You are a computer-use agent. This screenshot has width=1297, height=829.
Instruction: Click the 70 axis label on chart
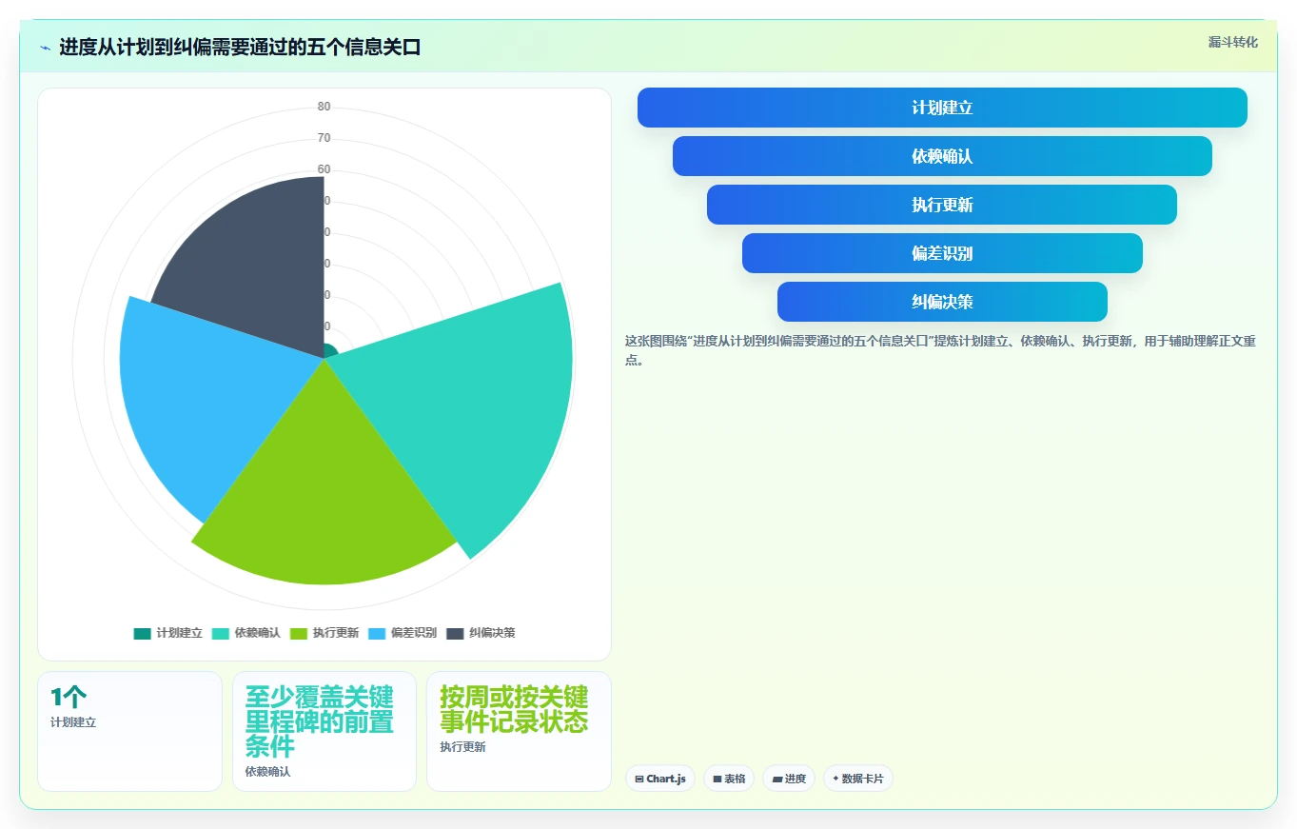324,138
